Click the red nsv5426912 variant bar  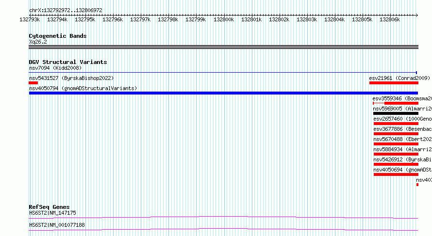(x=396, y=164)
